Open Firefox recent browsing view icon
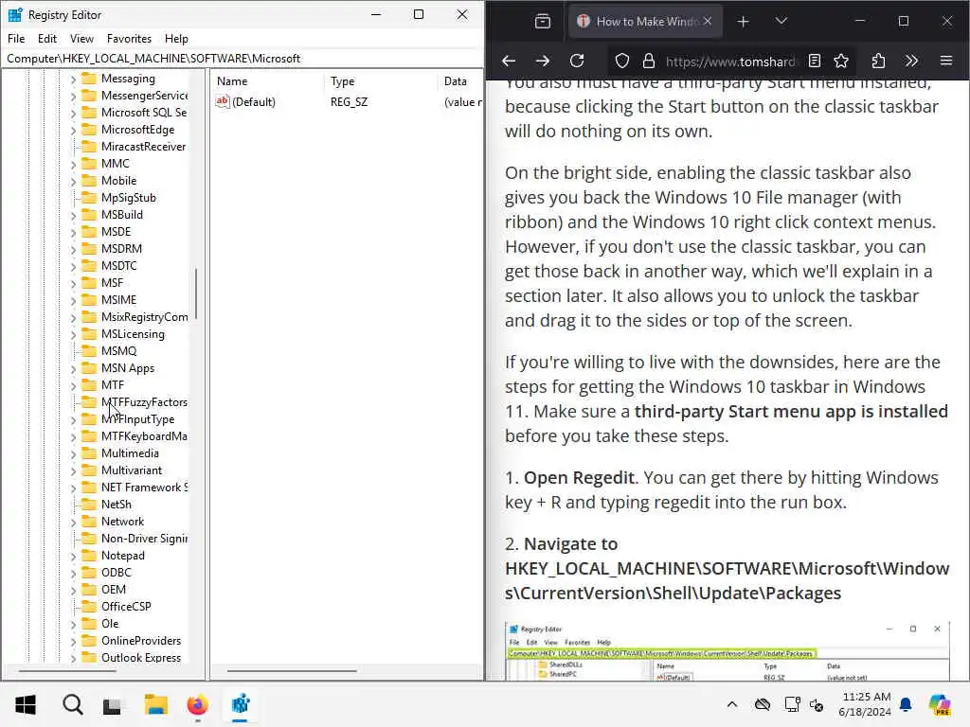 543,22
